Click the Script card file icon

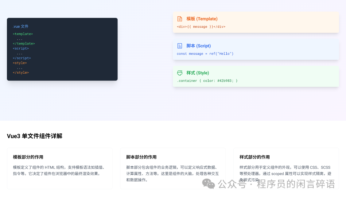click(x=180, y=46)
